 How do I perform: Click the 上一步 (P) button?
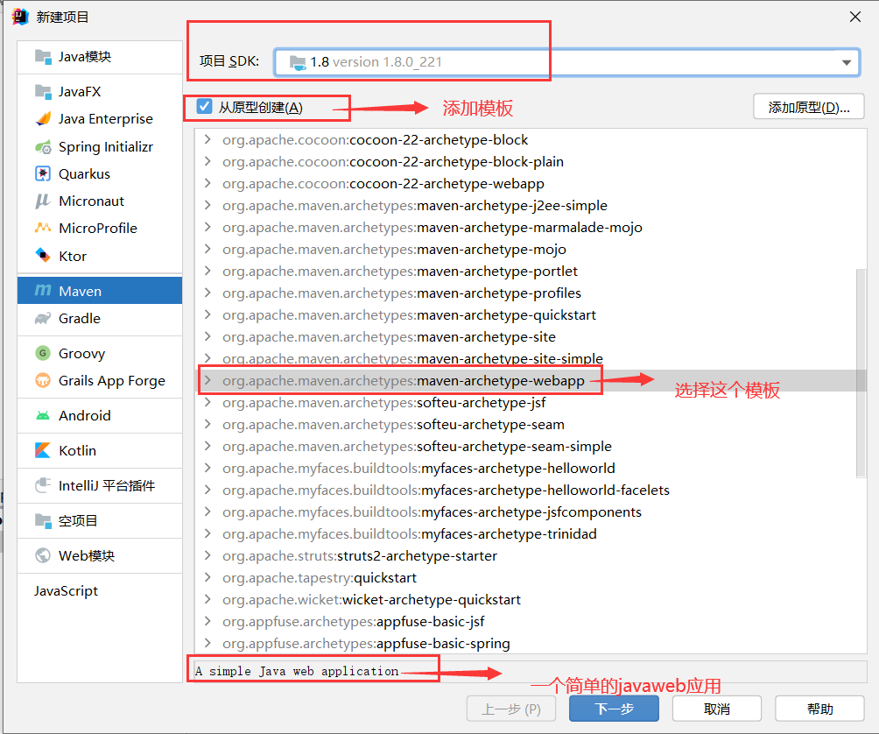[x=511, y=709]
